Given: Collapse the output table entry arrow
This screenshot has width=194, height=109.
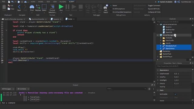Looking at the screenshot, I should coord(21,95).
